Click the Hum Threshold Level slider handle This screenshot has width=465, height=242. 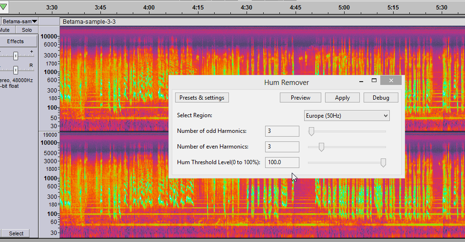383,162
